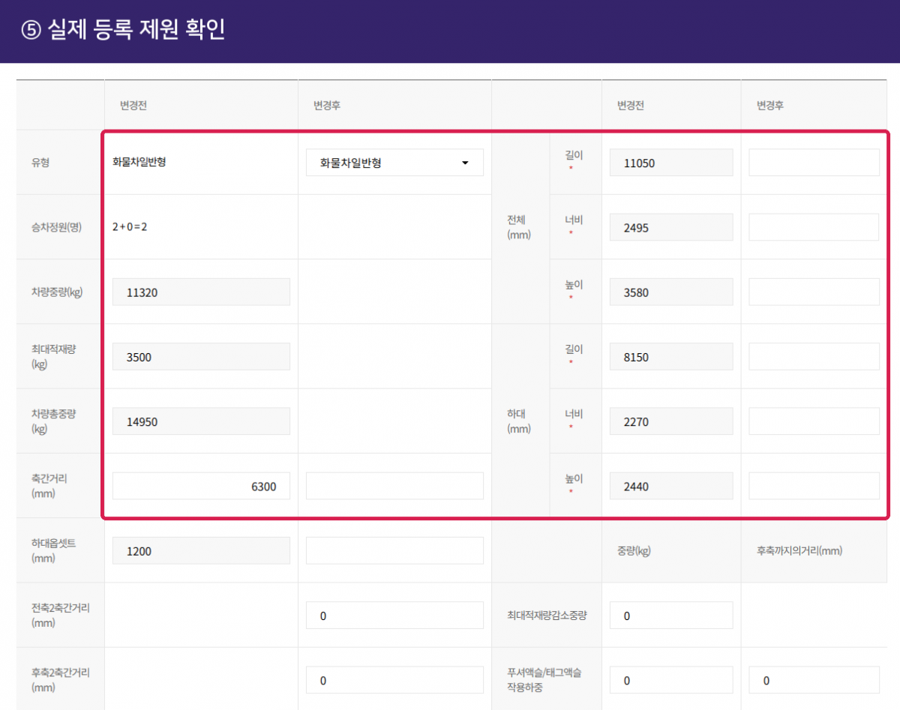This screenshot has height=710, width=900.
Task: Click the 중량(kg) column header
Action: pos(632,550)
